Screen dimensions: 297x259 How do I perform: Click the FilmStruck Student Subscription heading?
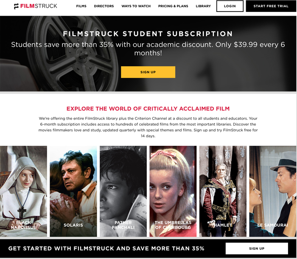pos(148,34)
